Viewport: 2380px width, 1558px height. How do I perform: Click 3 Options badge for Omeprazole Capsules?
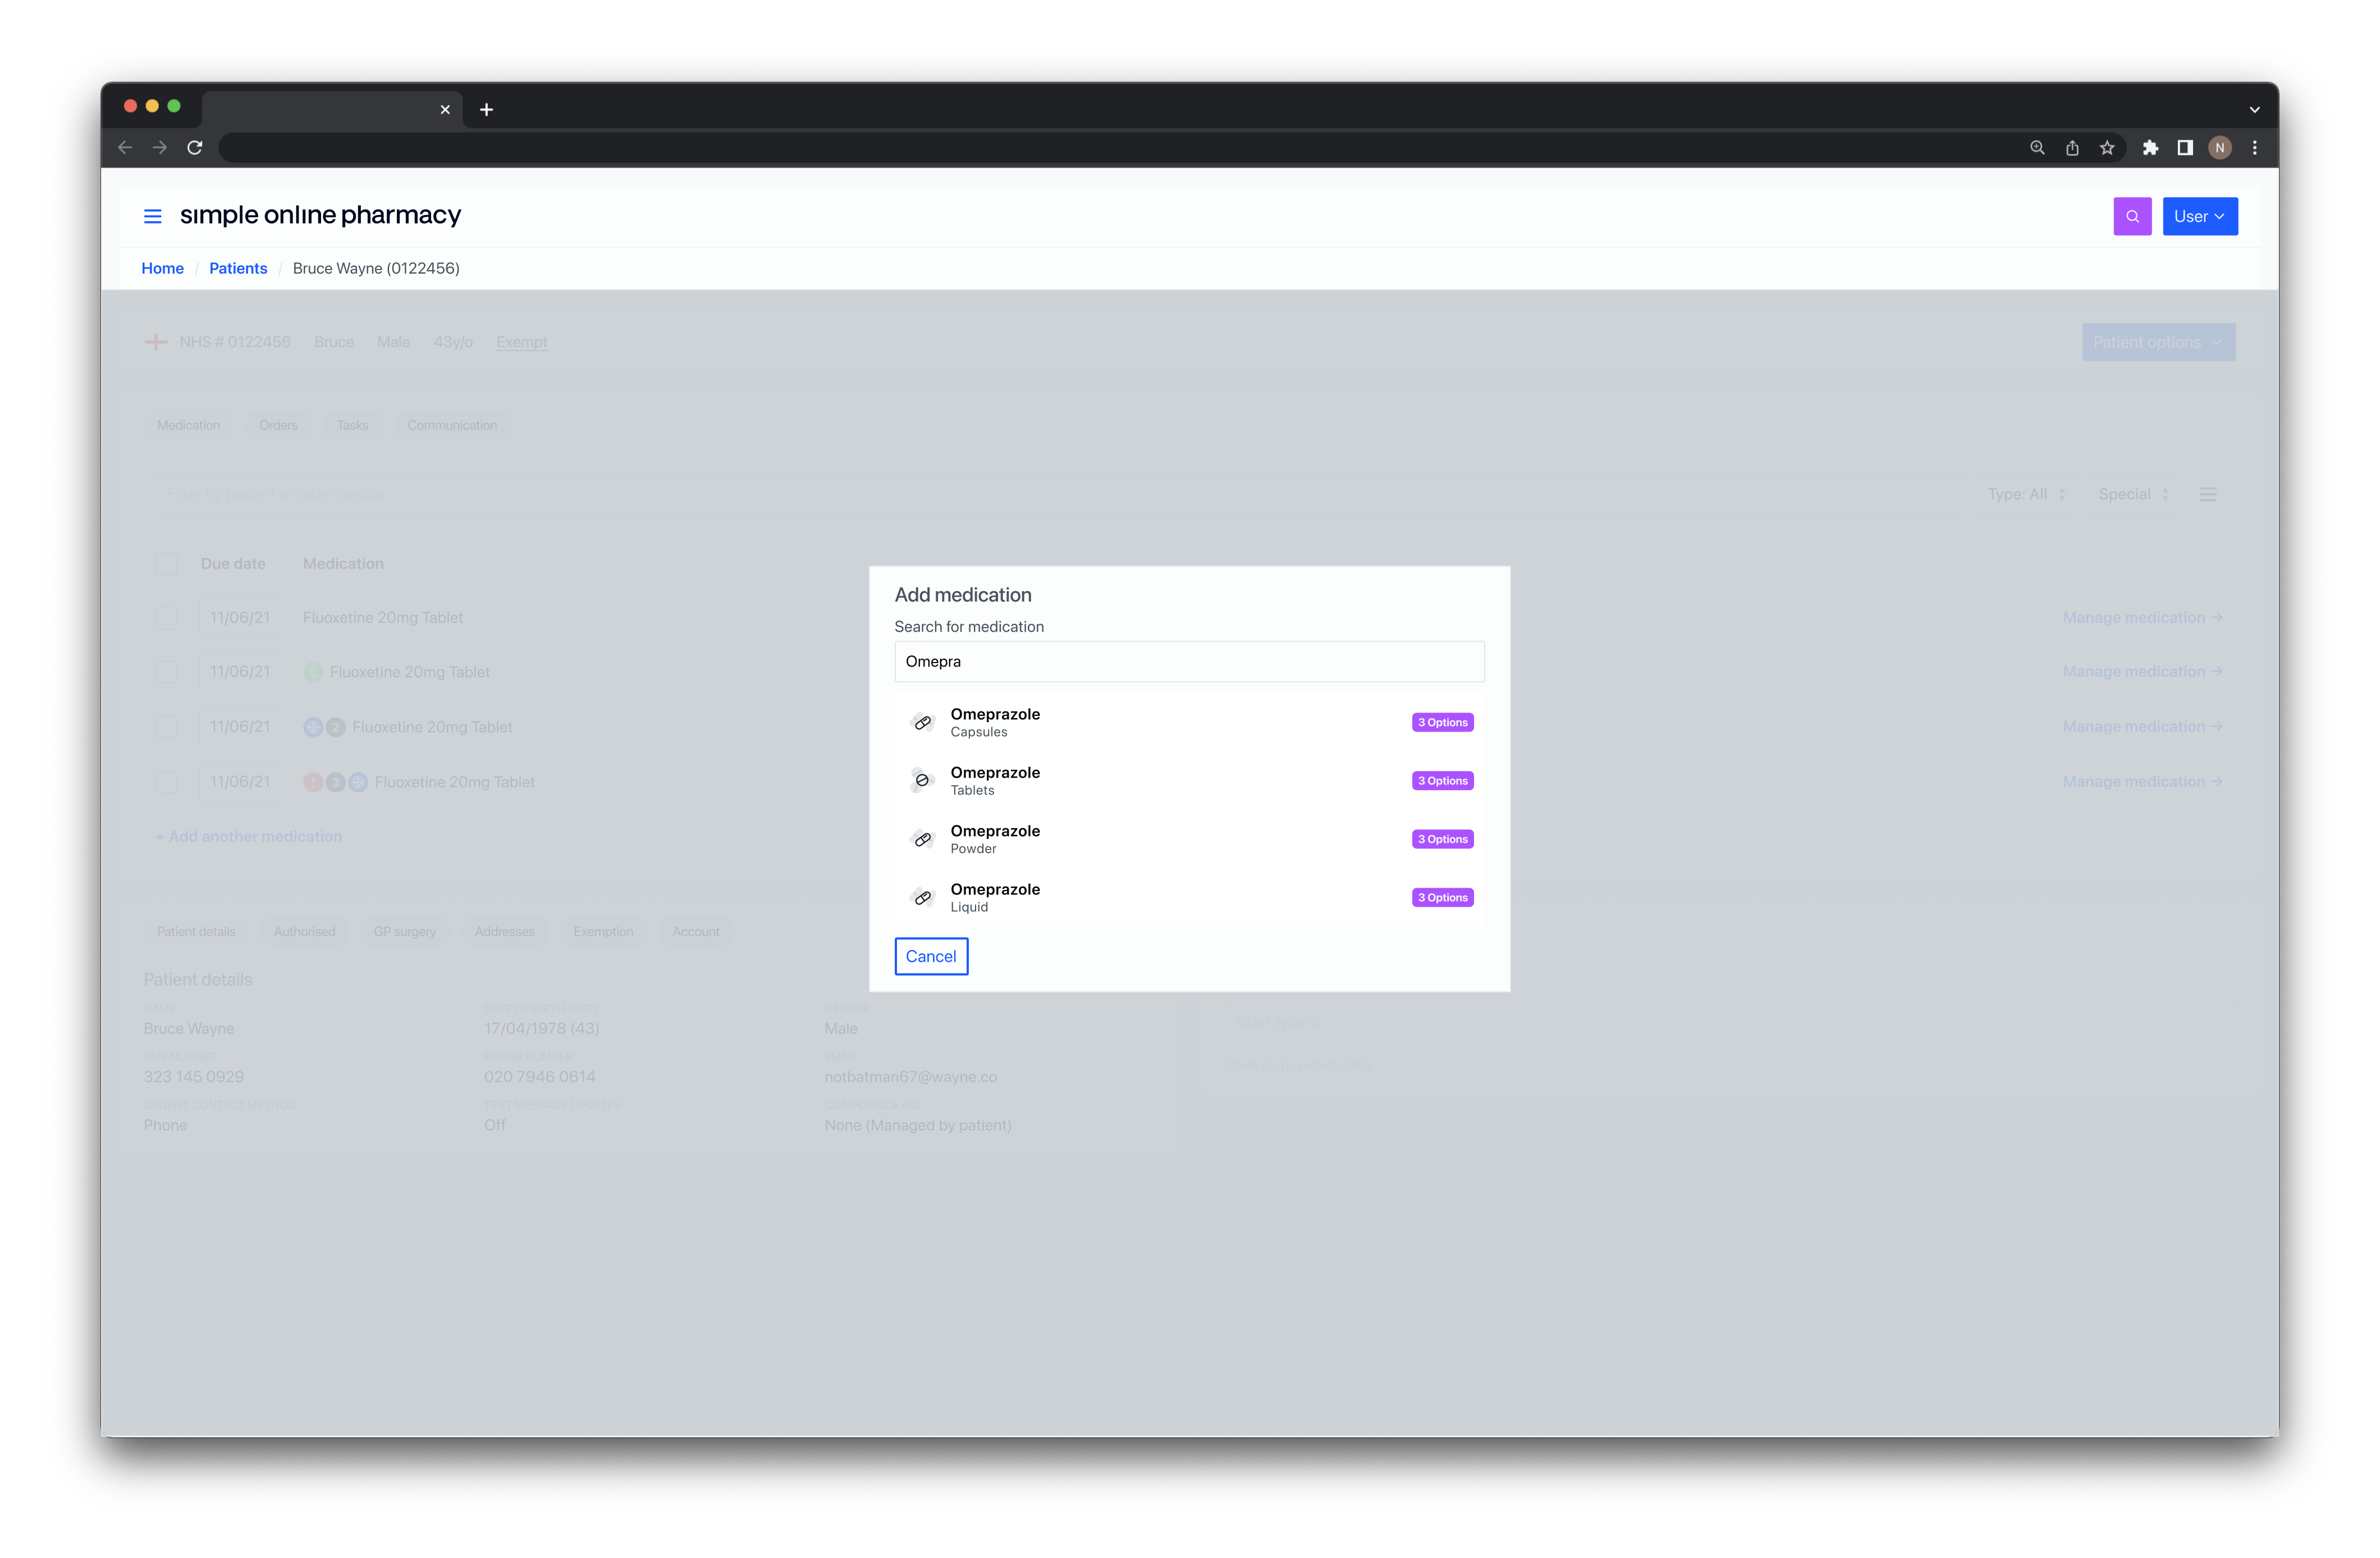1442,722
